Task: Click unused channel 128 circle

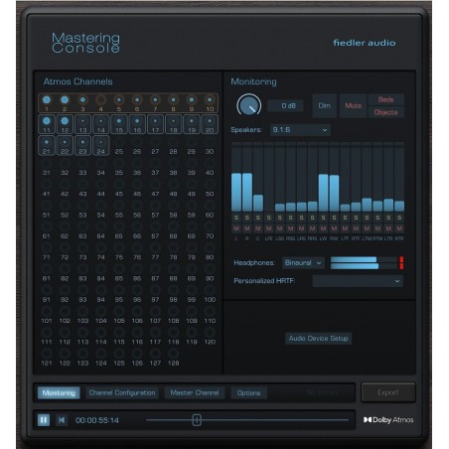Action: pos(173,354)
